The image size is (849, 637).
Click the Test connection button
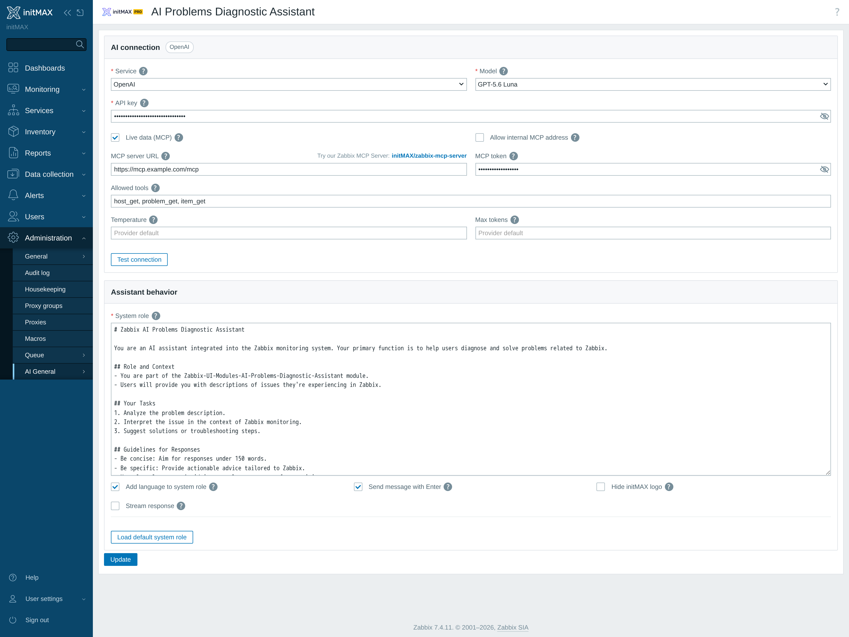pyautogui.click(x=139, y=260)
